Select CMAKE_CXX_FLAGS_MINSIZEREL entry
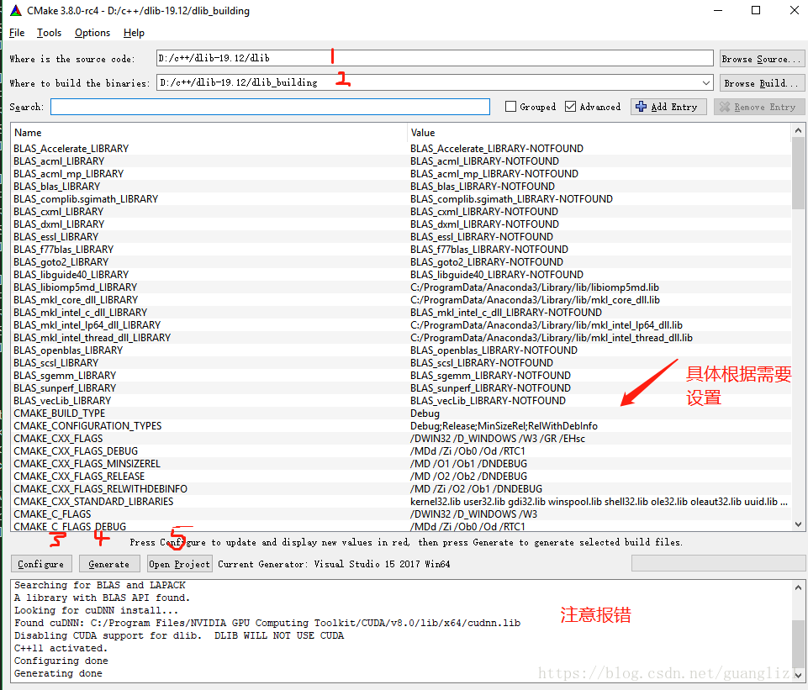The height and width of the screenshot is (690, 808). 87,464
